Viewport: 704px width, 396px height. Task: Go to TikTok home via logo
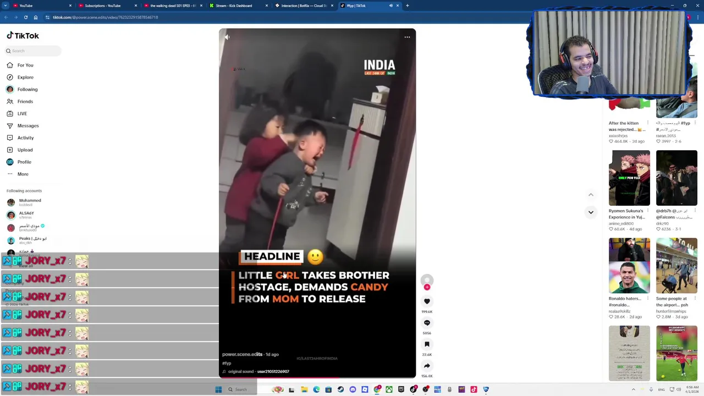(x=23, y=36)
